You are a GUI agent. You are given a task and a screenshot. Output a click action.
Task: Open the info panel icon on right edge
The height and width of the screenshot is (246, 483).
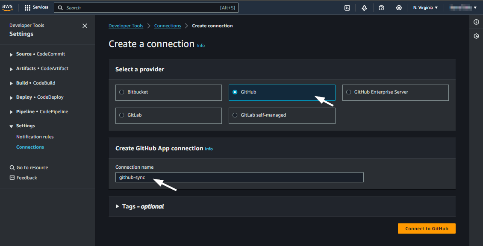(476, 22)
